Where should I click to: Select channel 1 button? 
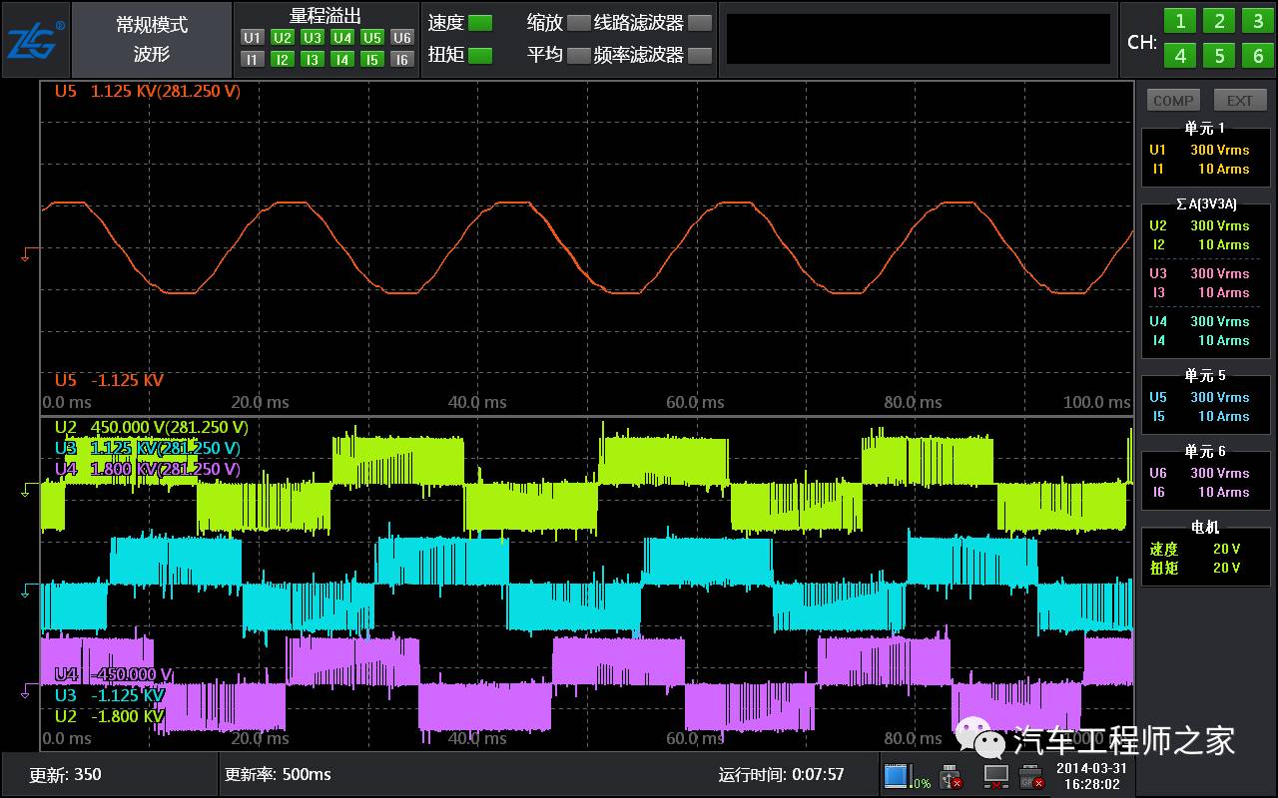1180,21
